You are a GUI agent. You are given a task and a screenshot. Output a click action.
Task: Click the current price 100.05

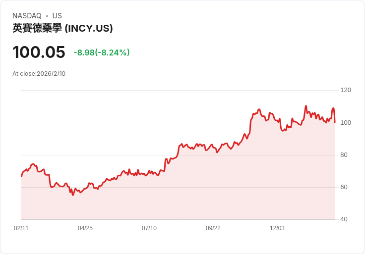pos(39,52)
